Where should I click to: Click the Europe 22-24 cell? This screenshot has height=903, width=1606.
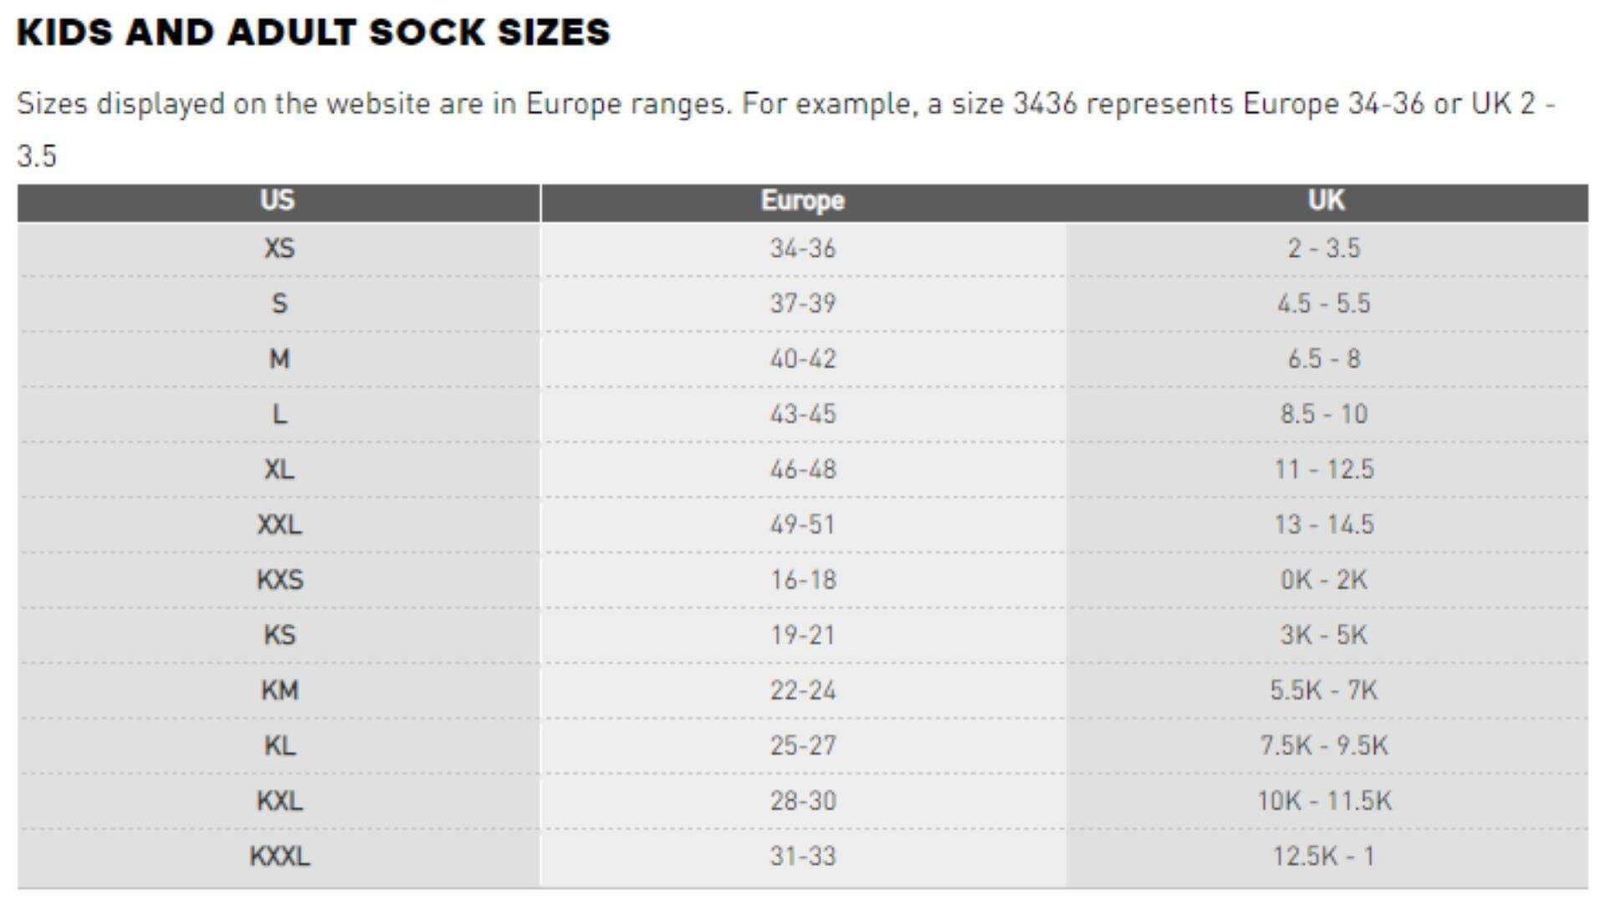(x=802, y=691)
